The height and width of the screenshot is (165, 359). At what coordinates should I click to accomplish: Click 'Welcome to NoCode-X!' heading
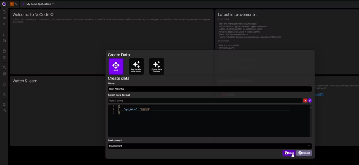coord(34,14)
